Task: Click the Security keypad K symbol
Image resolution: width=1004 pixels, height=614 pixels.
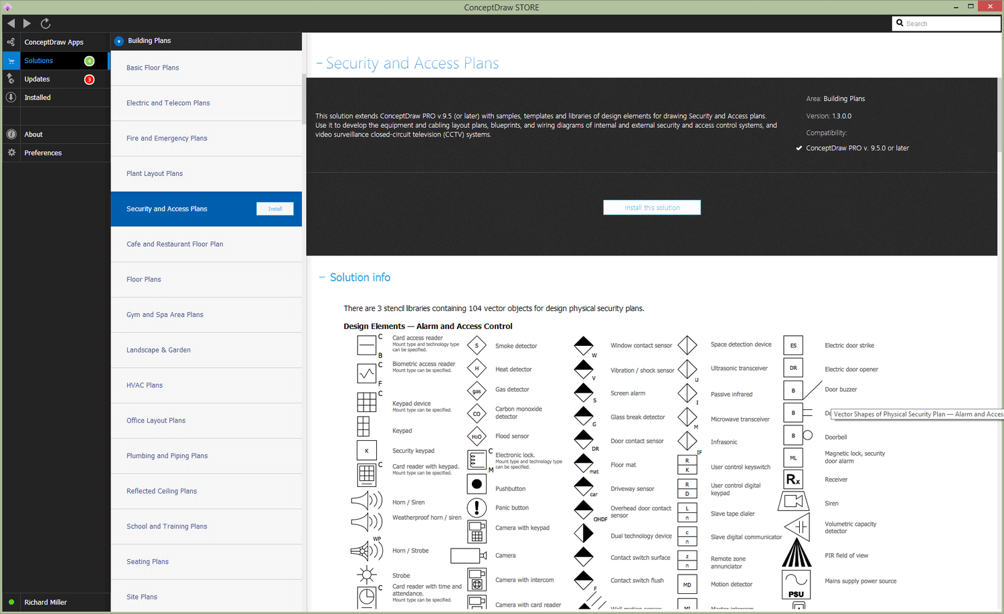Action: [x=367, y=451]
